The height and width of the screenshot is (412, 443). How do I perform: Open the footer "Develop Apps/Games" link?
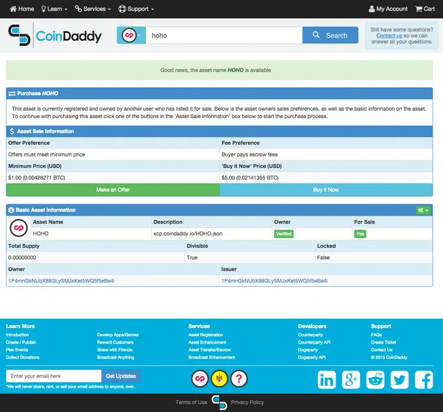point(118,335)
